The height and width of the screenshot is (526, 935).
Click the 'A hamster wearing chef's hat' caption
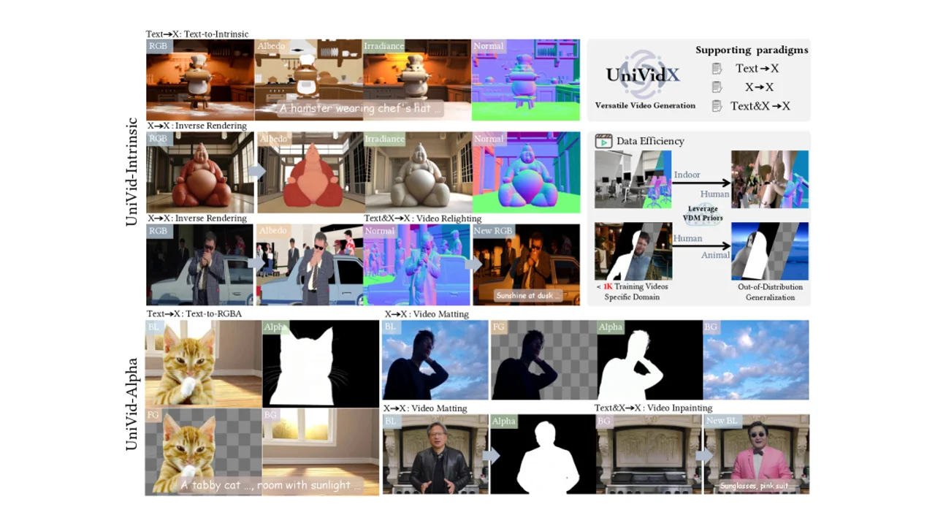tap(362, 109)
